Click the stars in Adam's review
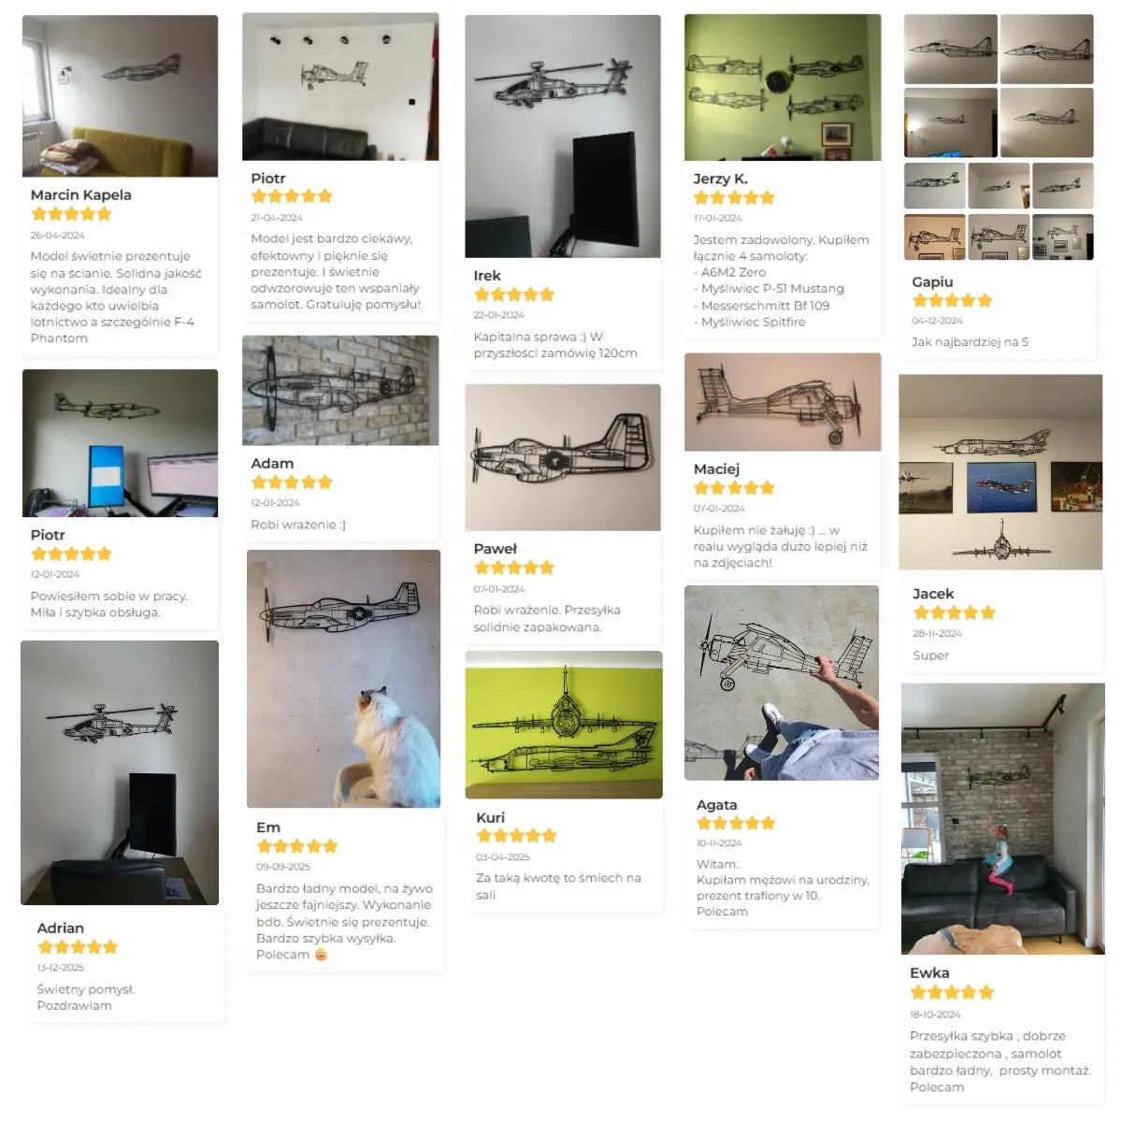 click(x=292, y=482)
